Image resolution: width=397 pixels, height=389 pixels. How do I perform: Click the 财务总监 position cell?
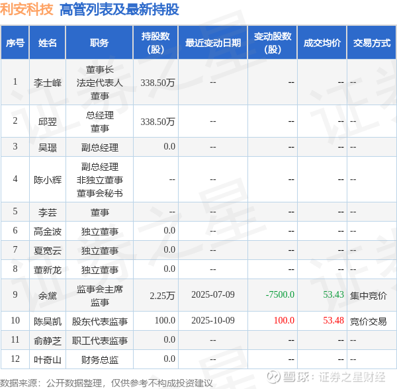point(99,360)
